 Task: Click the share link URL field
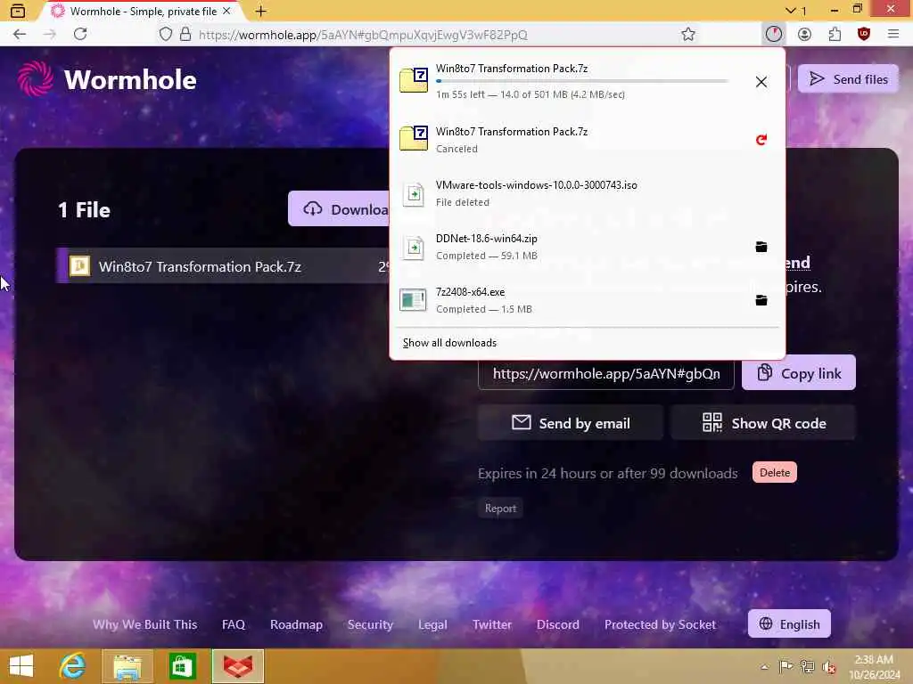(605, 373)
